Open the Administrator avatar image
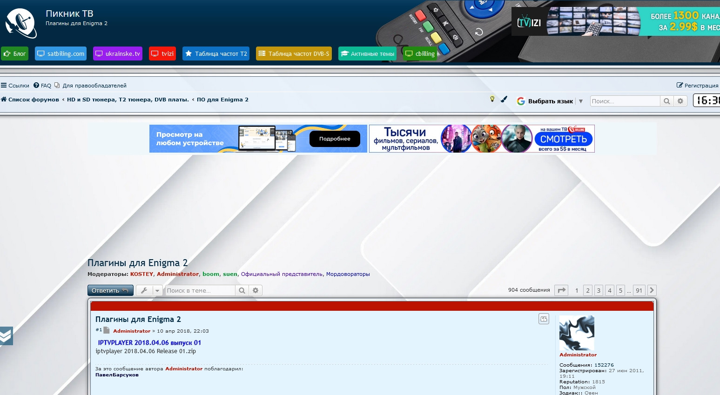Viewport: 720px width, 395px height. point(577,333)
